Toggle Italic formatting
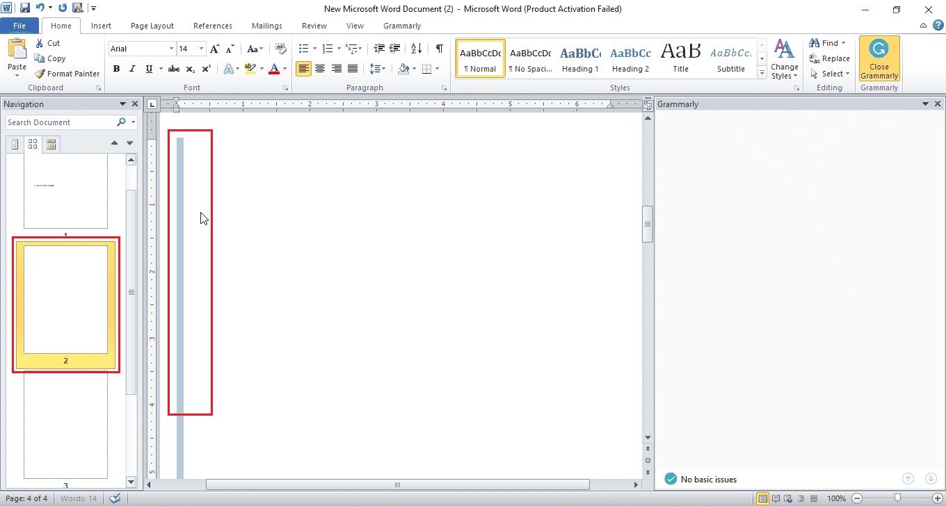 tap(133, 69)
